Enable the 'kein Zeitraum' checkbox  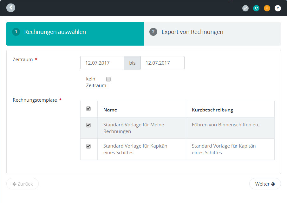(108, 79)
